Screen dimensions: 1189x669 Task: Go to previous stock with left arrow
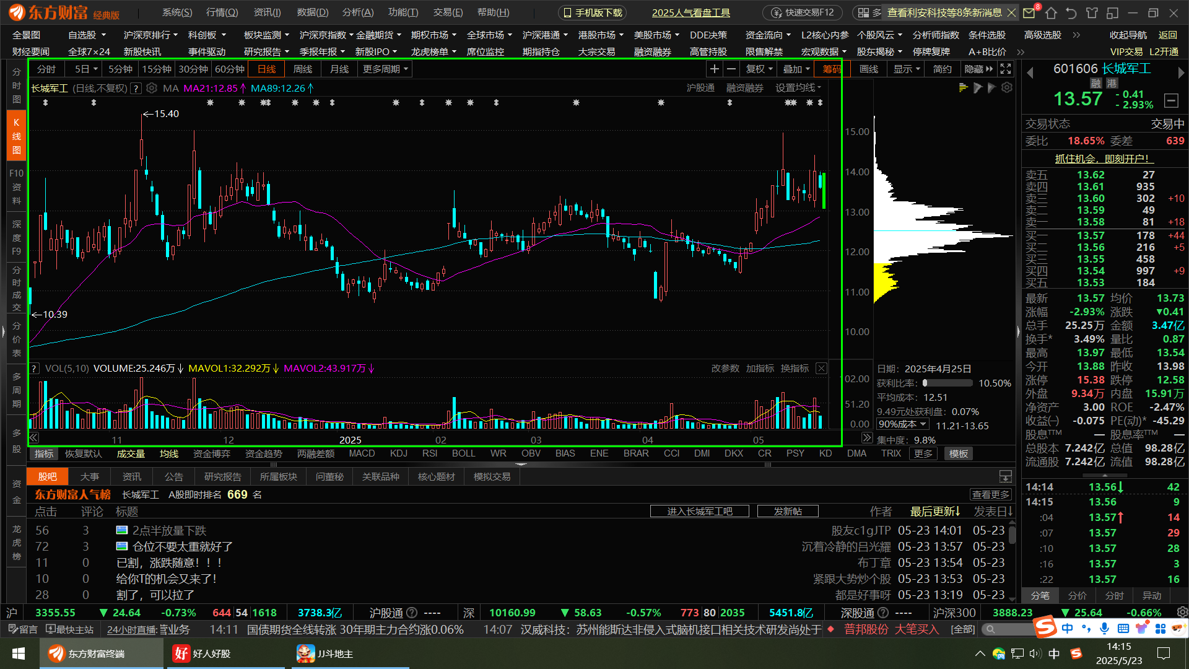click(x=1030, y=73)
